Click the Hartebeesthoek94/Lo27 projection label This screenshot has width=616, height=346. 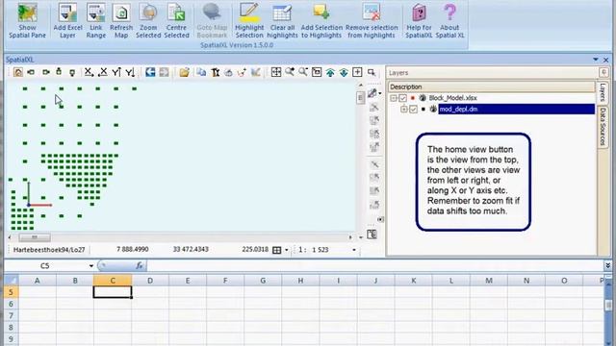(49, 250)
